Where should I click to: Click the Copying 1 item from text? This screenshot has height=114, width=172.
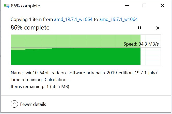32,19
